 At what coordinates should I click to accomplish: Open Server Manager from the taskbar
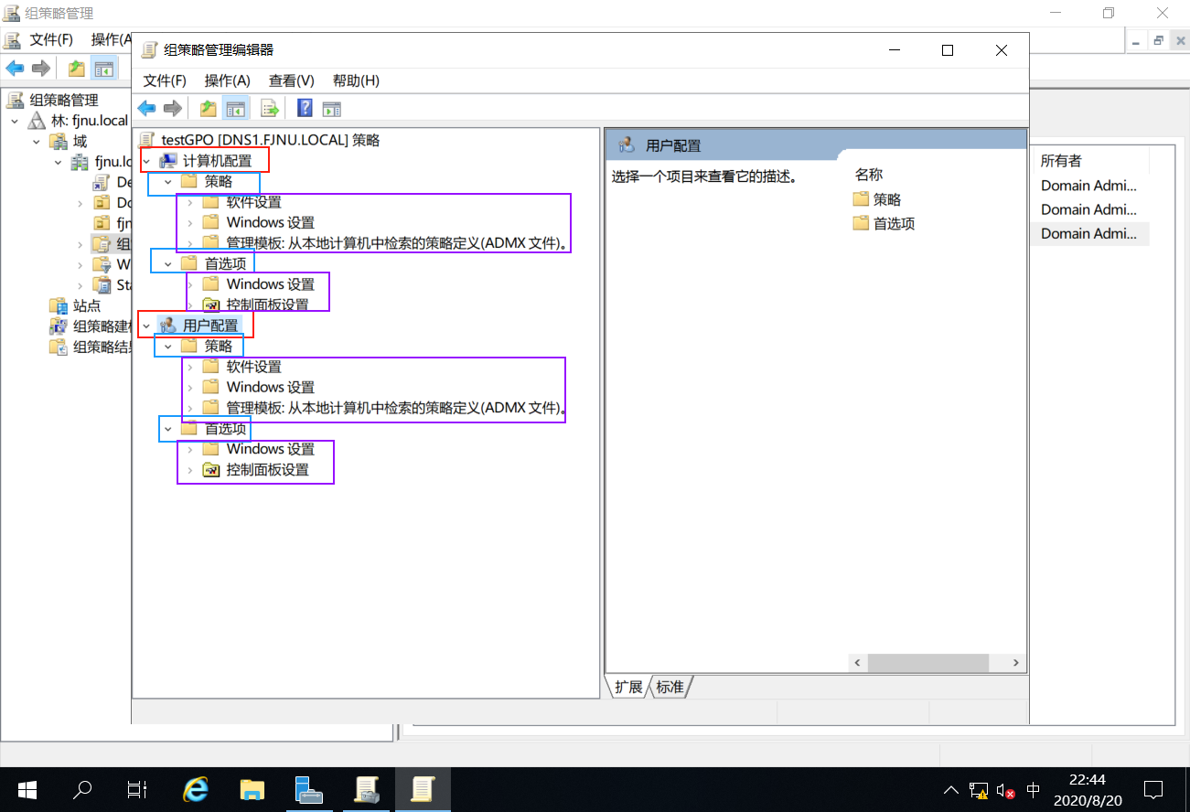click(x=309, y=789)
